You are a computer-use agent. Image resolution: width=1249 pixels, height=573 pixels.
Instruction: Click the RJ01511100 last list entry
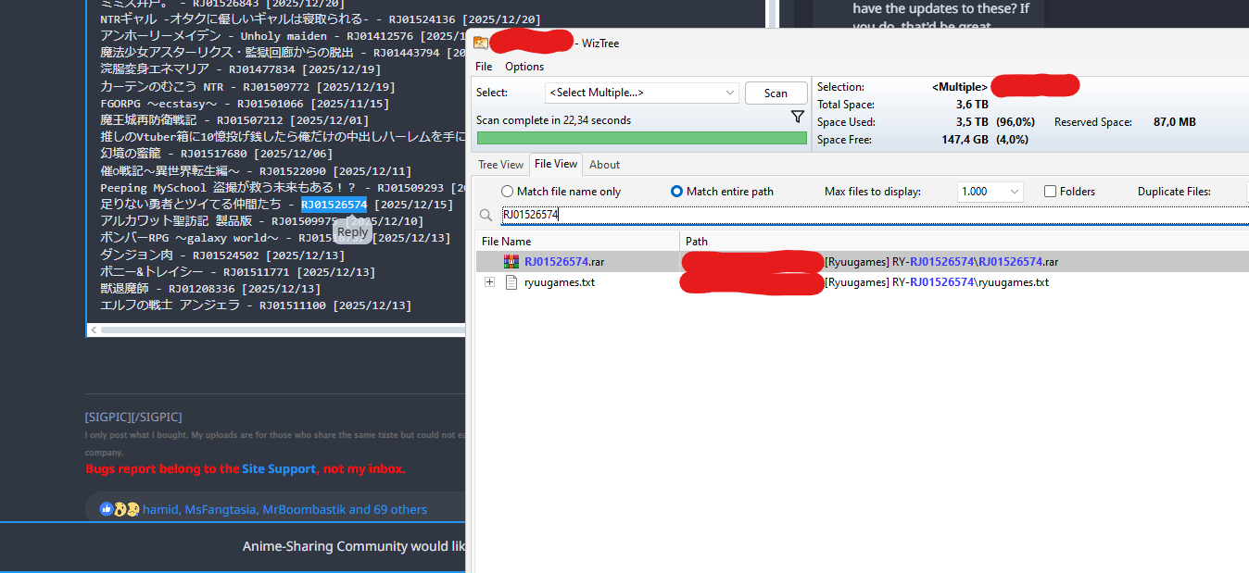coord(292,305)
